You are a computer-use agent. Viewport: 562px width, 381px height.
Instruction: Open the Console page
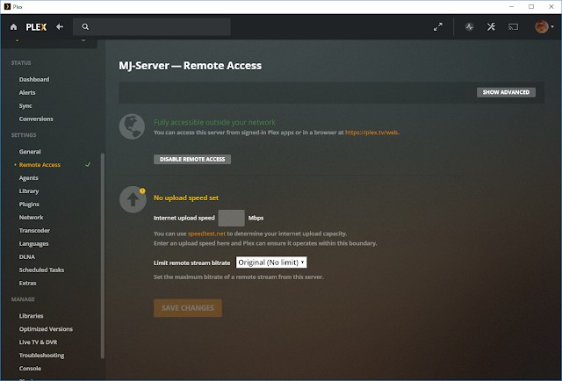[30, 369]
